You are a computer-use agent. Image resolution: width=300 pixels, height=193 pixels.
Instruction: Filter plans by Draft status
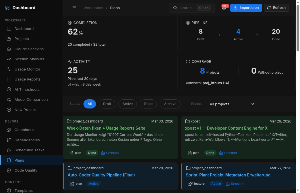pyautogui.click(x=107, y=104)
